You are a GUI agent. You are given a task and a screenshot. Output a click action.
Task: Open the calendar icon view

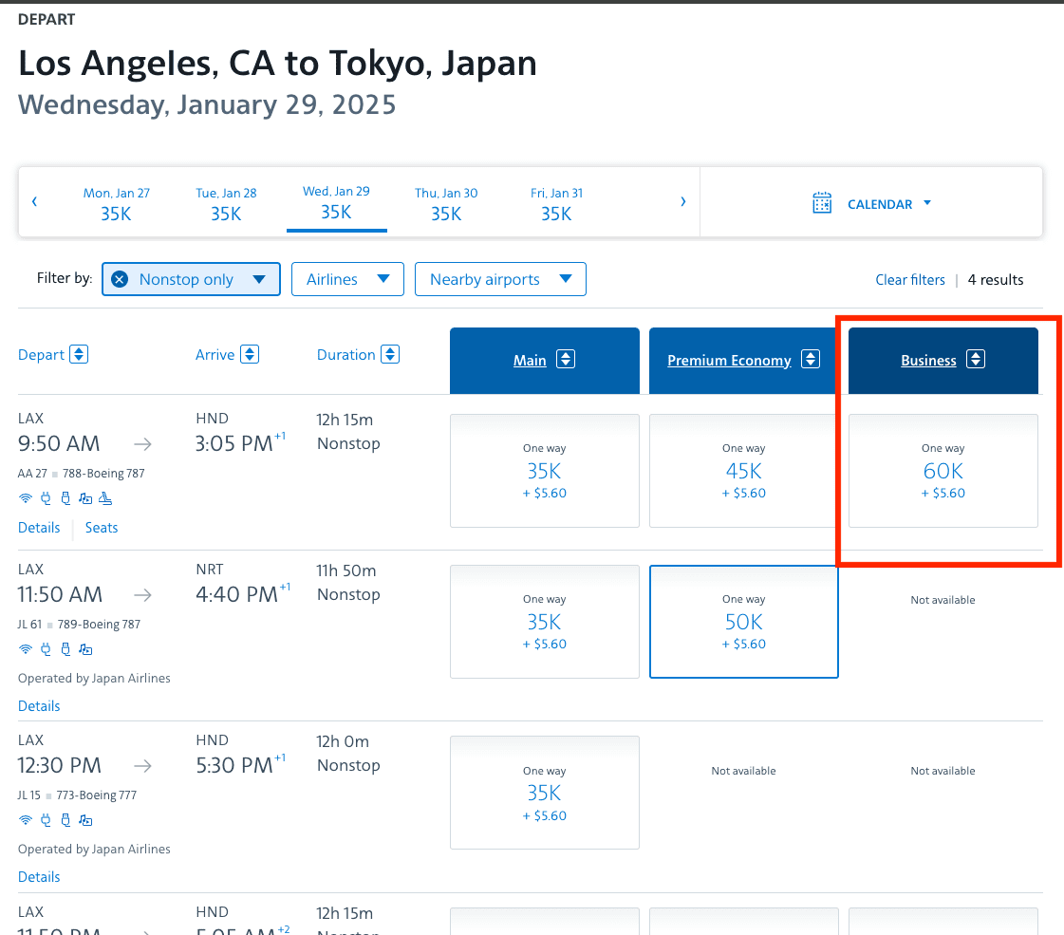[822, 203]
